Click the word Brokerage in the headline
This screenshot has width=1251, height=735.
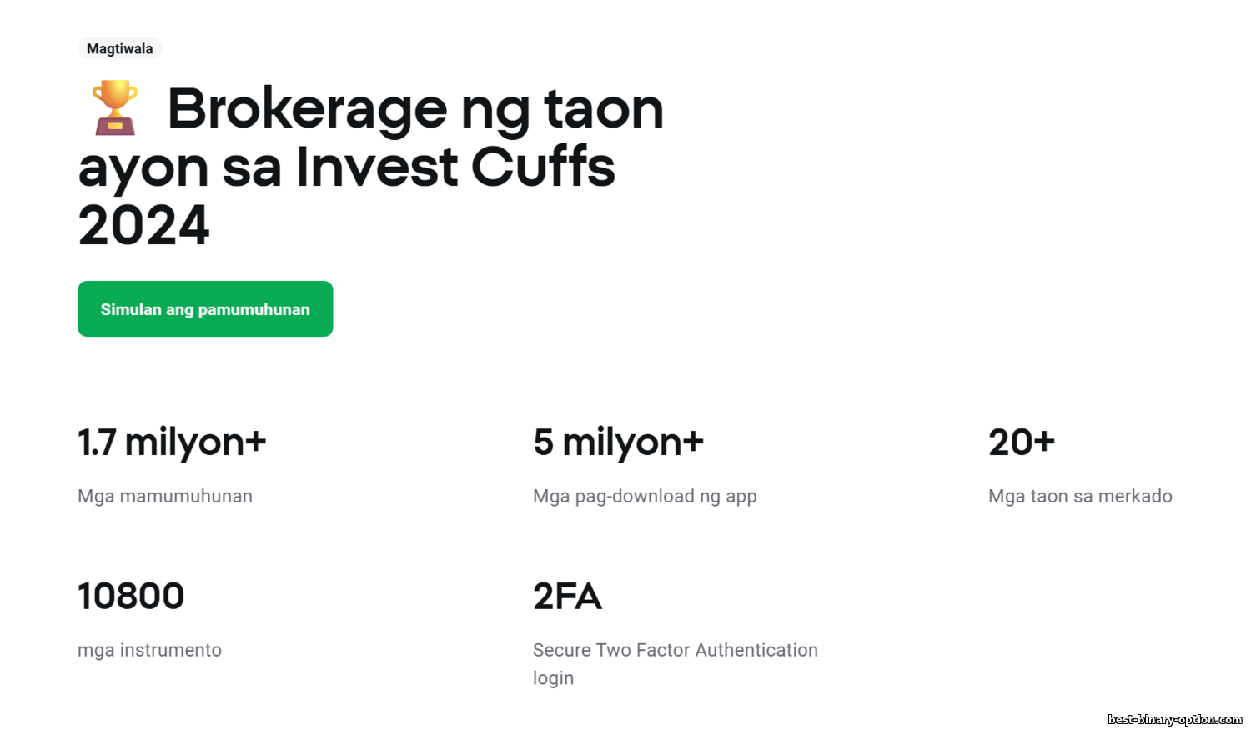pos(308,109)
